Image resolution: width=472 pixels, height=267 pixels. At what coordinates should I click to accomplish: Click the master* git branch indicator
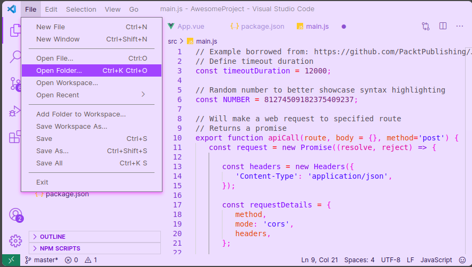(x=41, y=260)
